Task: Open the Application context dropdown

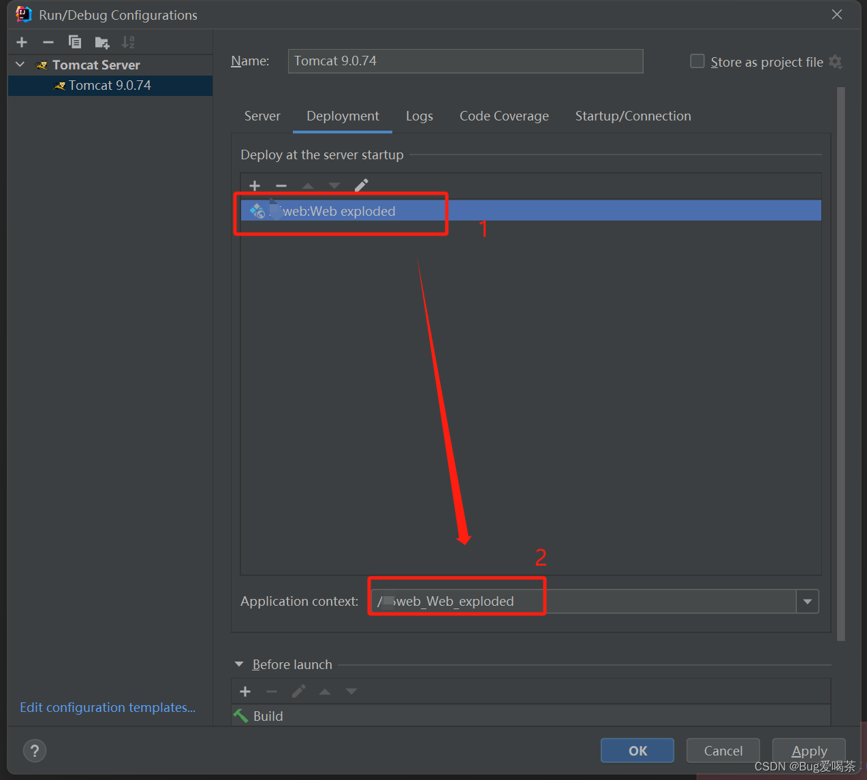Action: 808,601
